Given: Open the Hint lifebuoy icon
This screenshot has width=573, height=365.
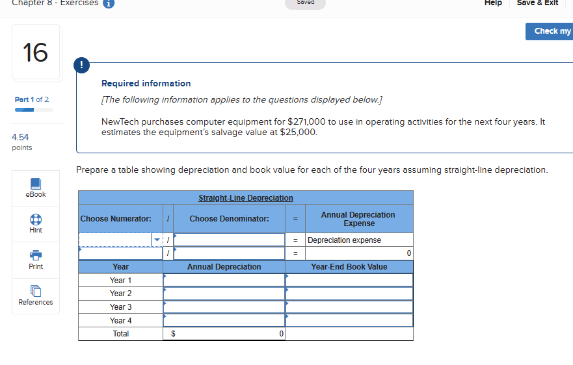Looking at the screenshot, I should [x=36, y=220].
